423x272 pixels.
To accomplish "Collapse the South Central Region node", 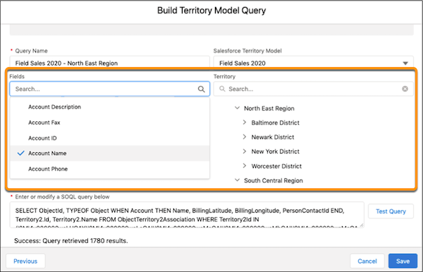I will (x=237, y=180).
